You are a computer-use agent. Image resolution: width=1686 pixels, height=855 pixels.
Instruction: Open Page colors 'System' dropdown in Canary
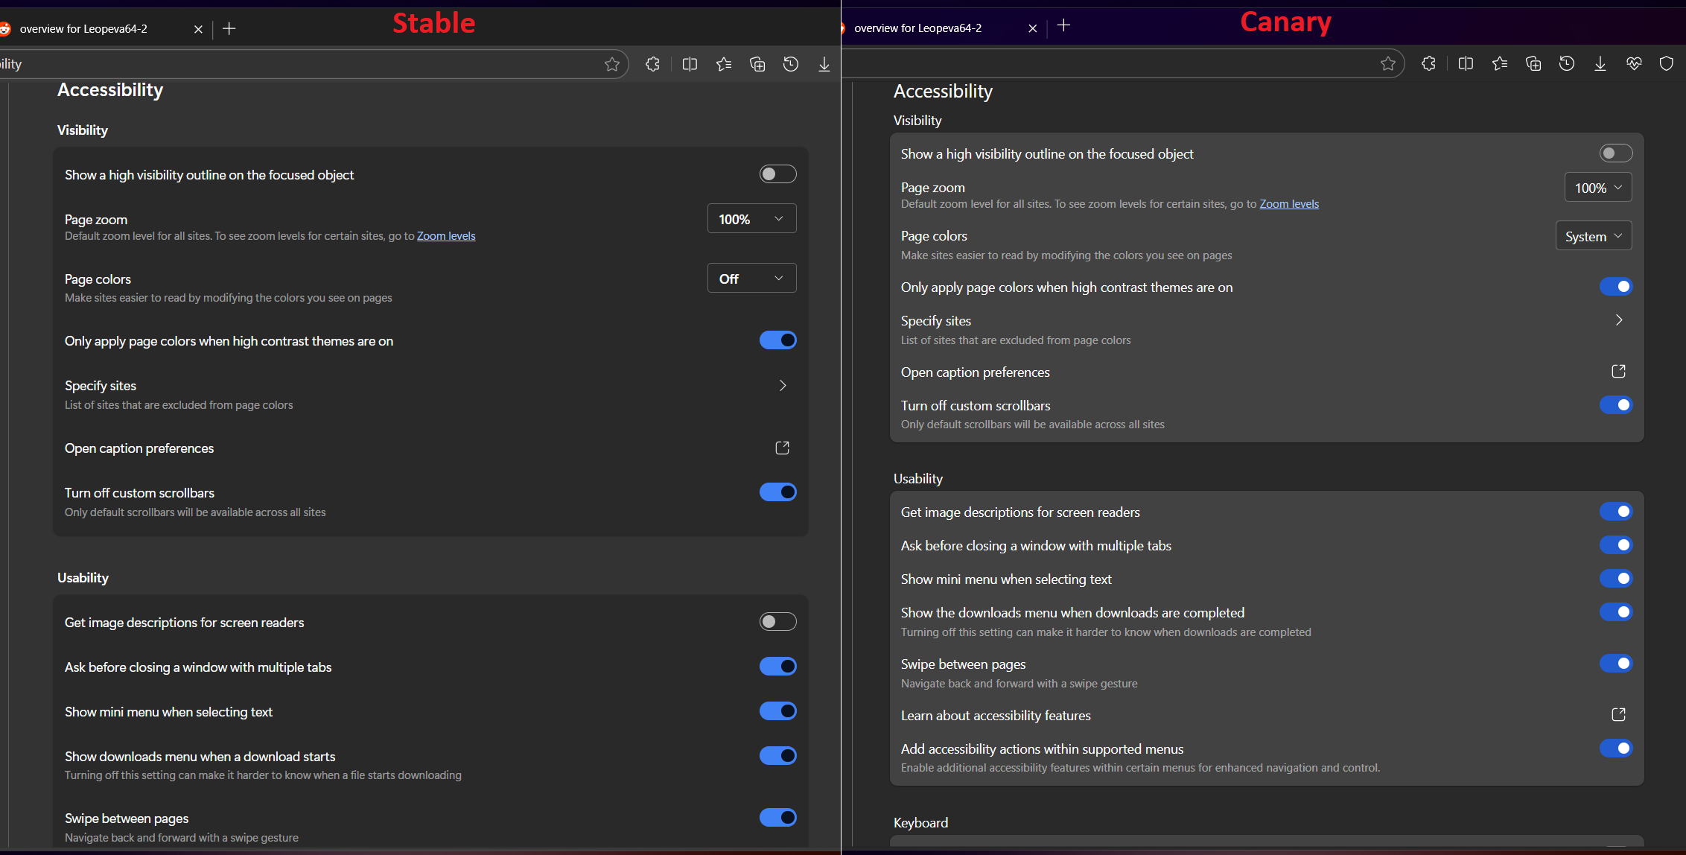click(x=1593, y=236)
